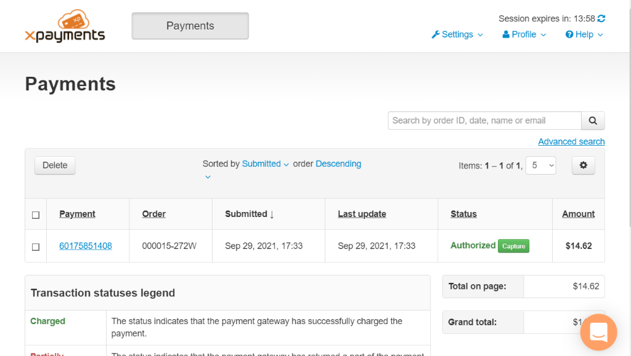The image size is (631, 356).
Task: Sort by Status column header
Action: (463, 214)
